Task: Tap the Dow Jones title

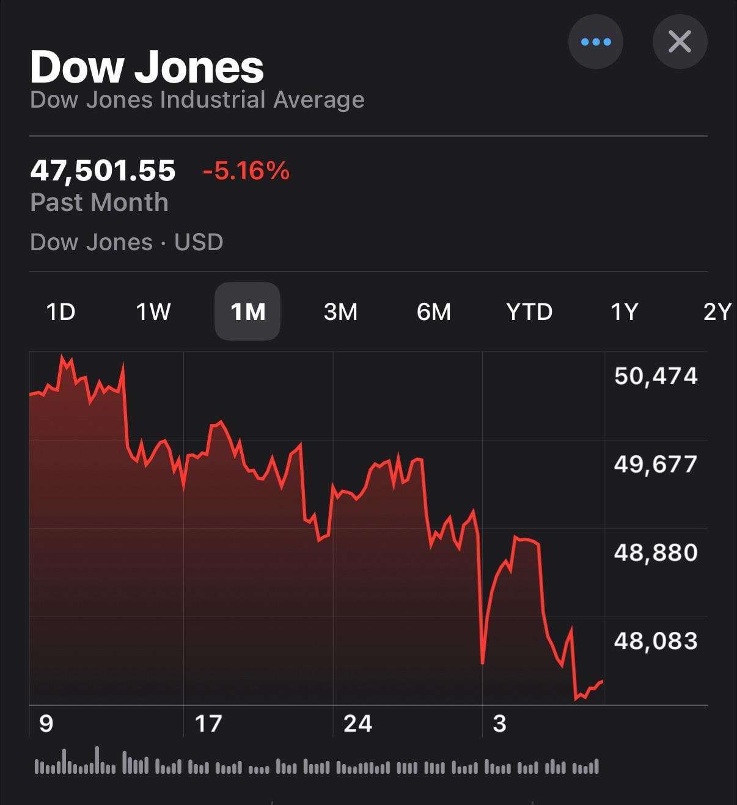Action: tap(147, 67)
